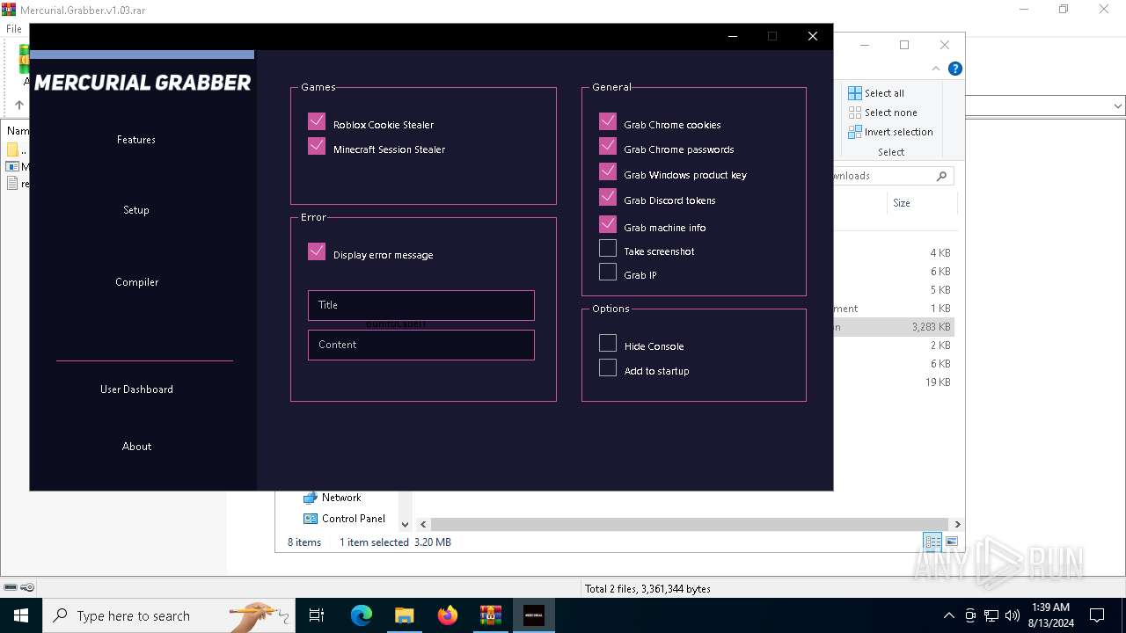Toggle Grab Chrome passwords checkbox

608,146
